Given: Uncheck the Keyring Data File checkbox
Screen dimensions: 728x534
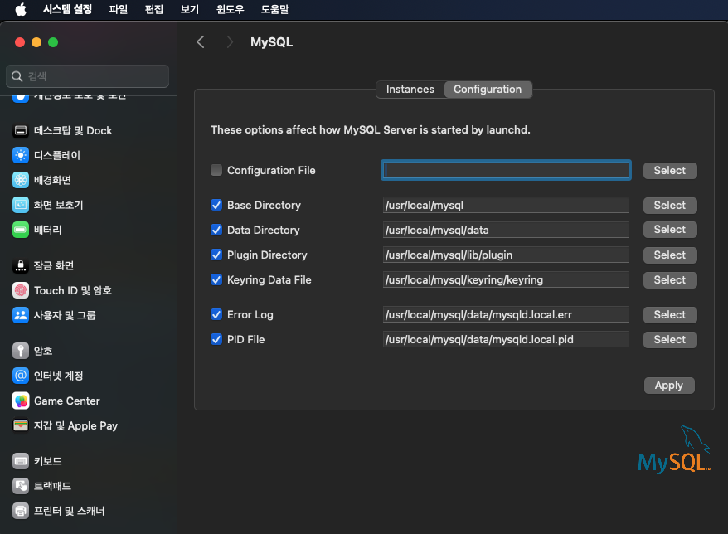Looking at the screenshot, I should point(216,279).
